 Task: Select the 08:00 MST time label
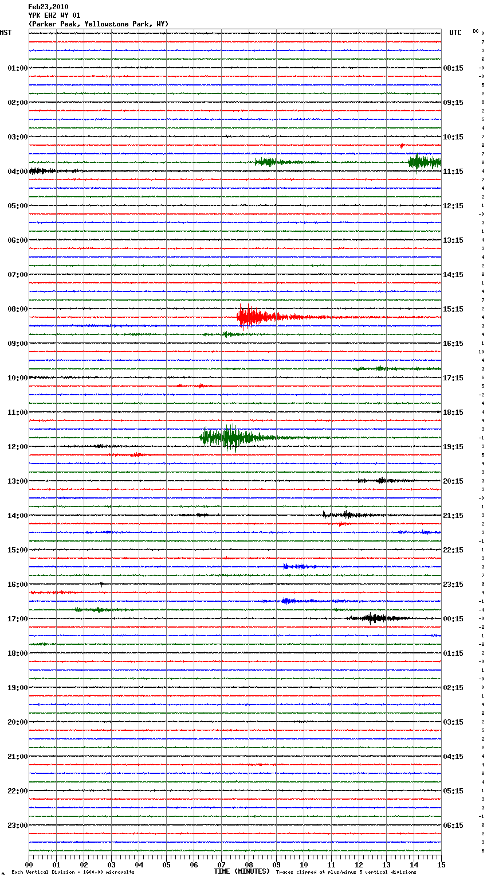tap(17, 309)
